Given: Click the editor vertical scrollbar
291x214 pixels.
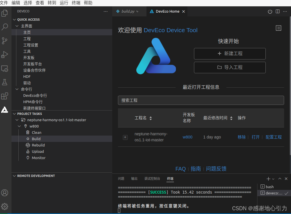Looking at the screenshot, I should (x=290, y=85).
